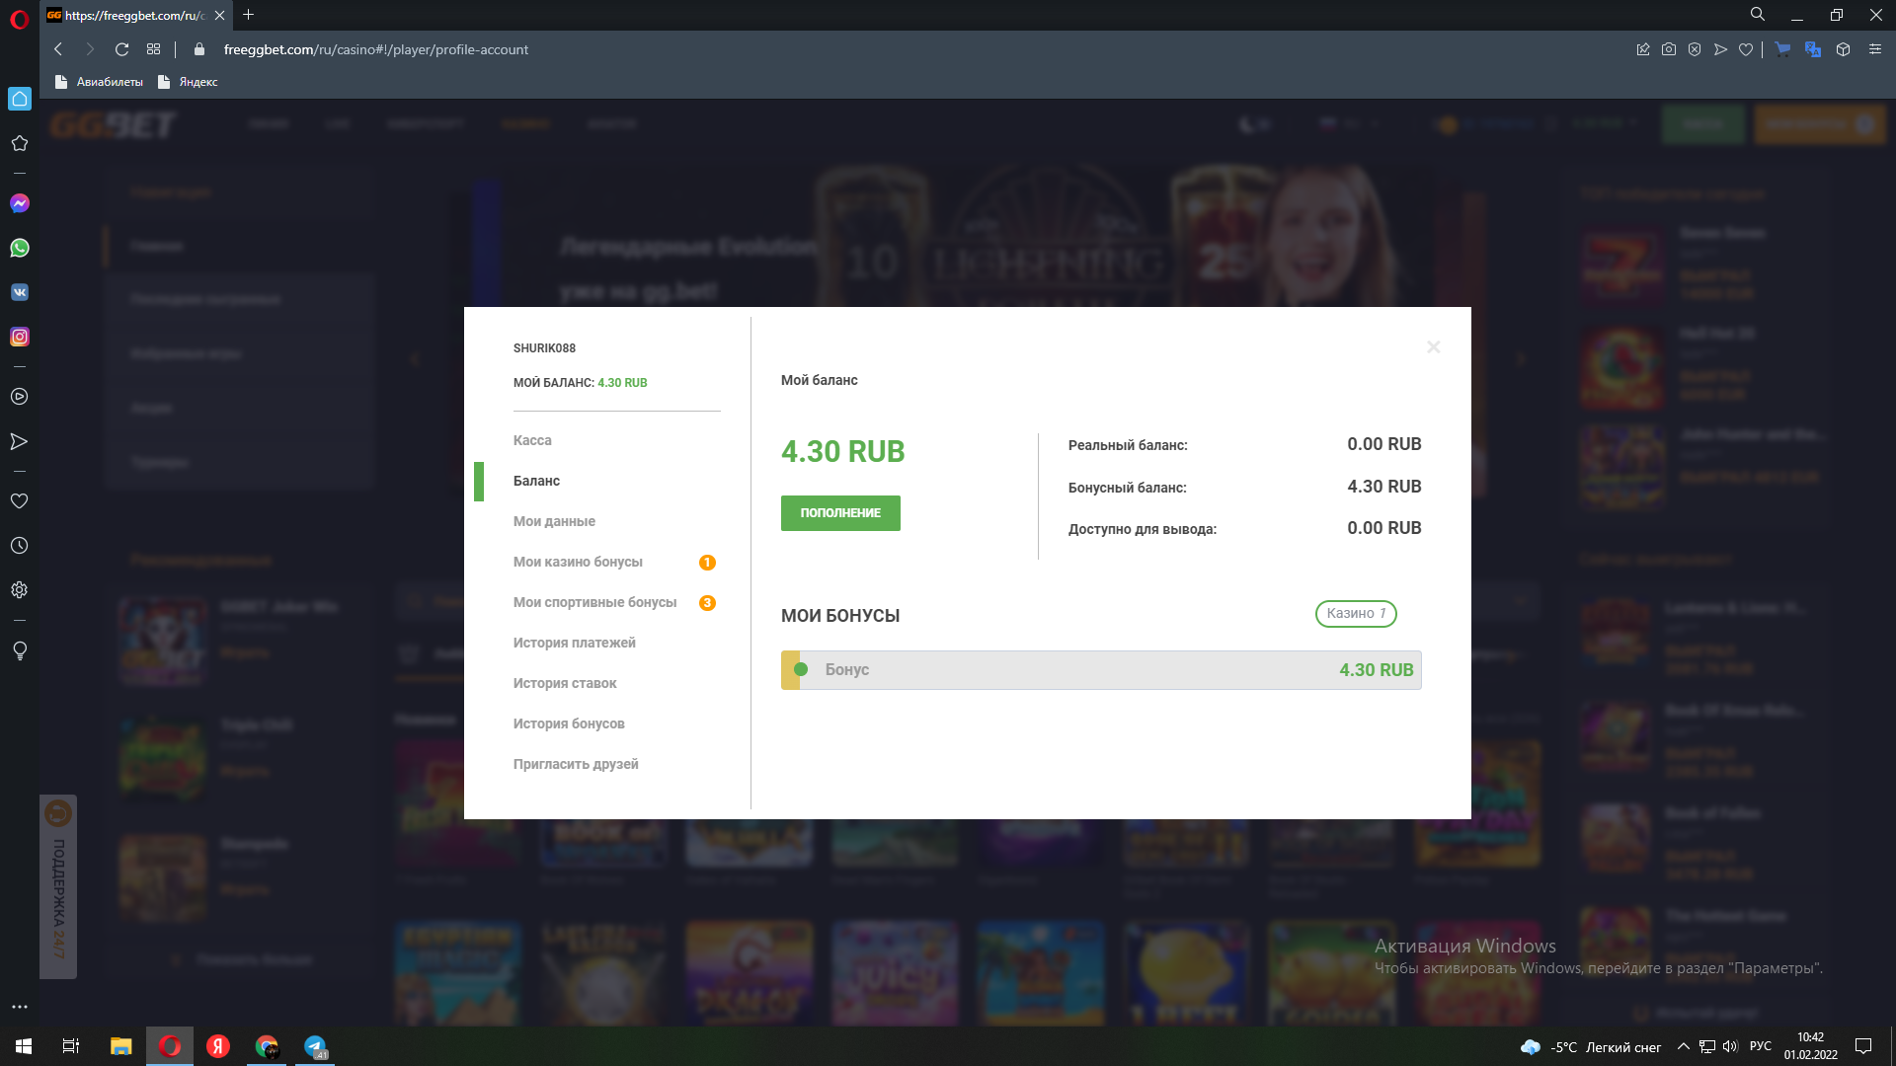Viewport: 1896px width, 1066px height.
Task: Toggle the Казино bonus filter pill
Action: click(1355, 614)
